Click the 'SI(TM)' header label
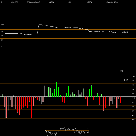This screenshot has width=136, height=136. 52,2
